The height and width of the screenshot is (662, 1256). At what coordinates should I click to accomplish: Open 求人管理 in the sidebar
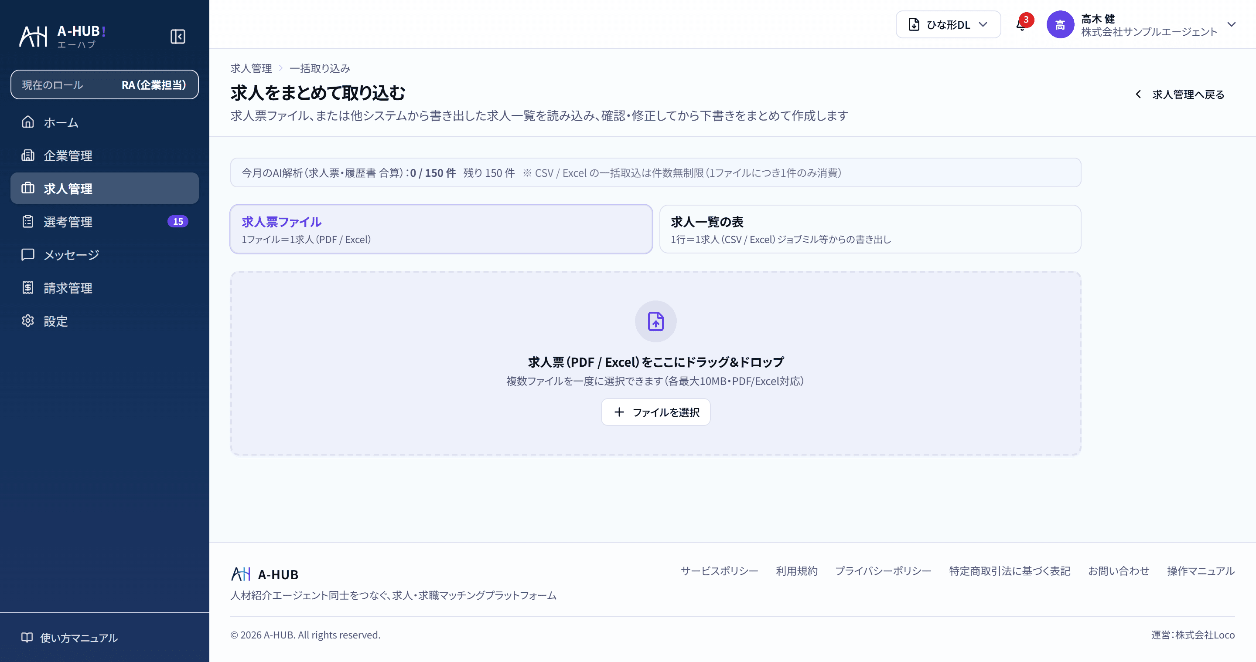tap(104, 188)
